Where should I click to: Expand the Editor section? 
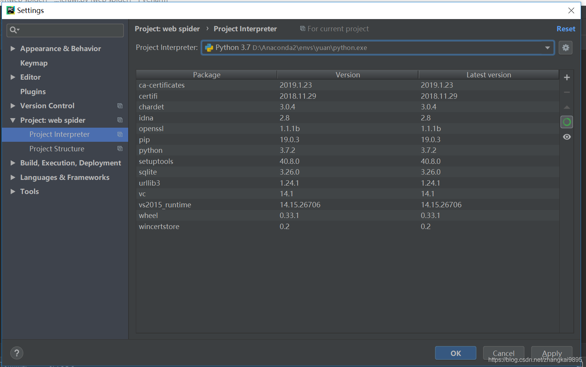(x=13, y=77)
